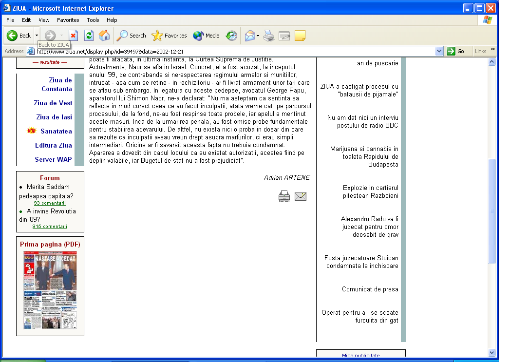The image size is (510, 362).
Task: Click the Mail envelope toolbar icon
Action: point(250,36)
